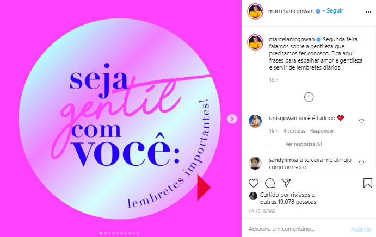
Task: Load more comments with plus circle
Action: click(309, 97)
